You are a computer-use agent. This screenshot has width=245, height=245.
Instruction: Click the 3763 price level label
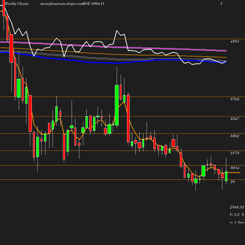pyautogui.click(x=235, y=99)
